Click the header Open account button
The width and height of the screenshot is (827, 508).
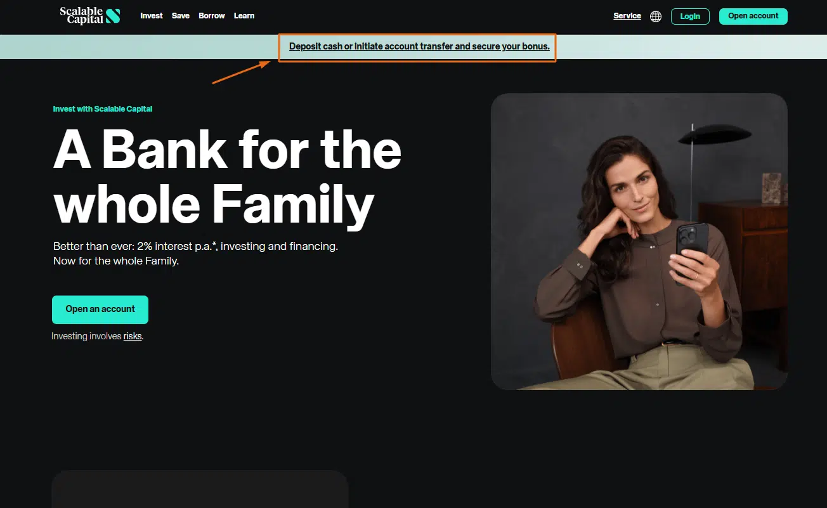[753, 16]
